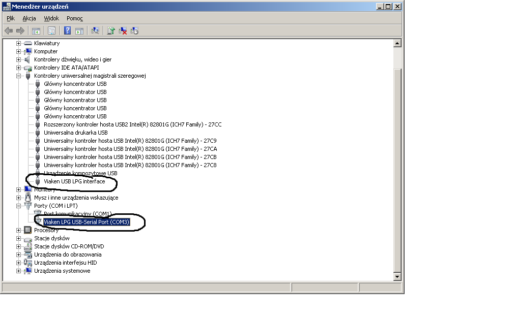Select the host controller ending in 27CA
513x320 pixels.
coord(130,149)
